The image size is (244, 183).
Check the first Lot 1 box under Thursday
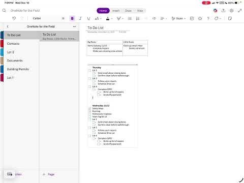pos(89,70)
